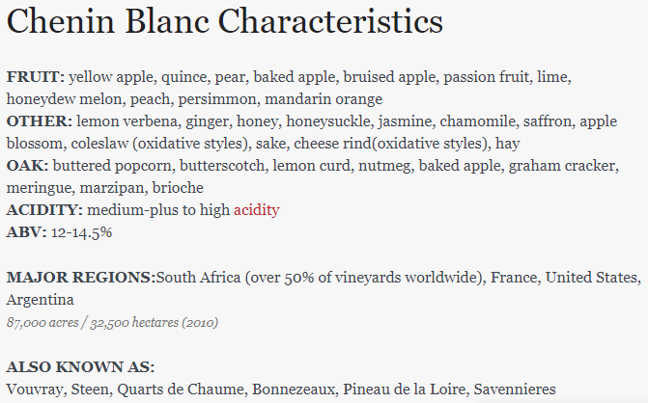Click the OAK: label

pos(27,166)
